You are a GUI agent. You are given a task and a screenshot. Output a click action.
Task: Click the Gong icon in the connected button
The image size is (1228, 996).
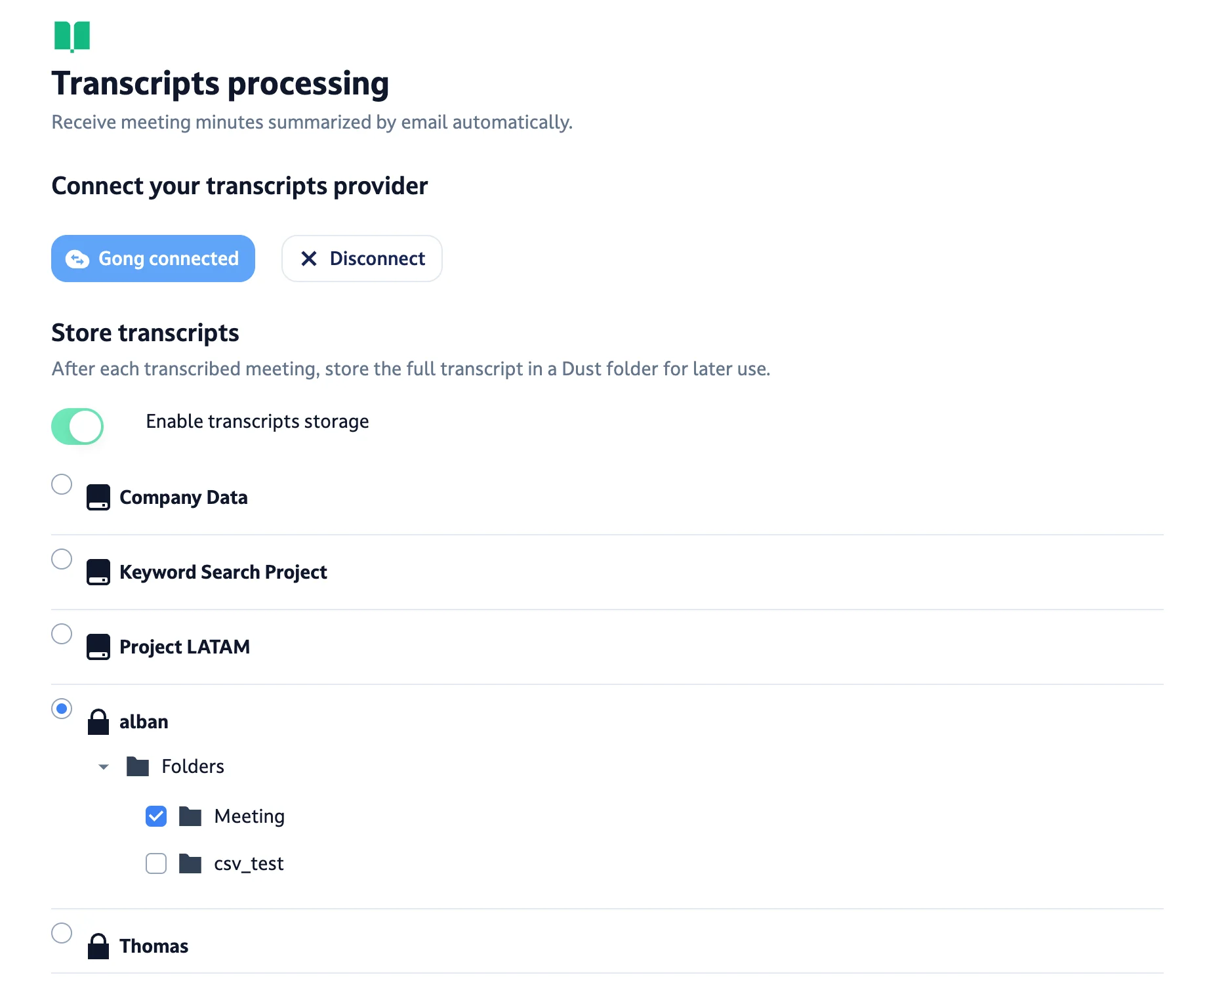click(x=78, y=259)
